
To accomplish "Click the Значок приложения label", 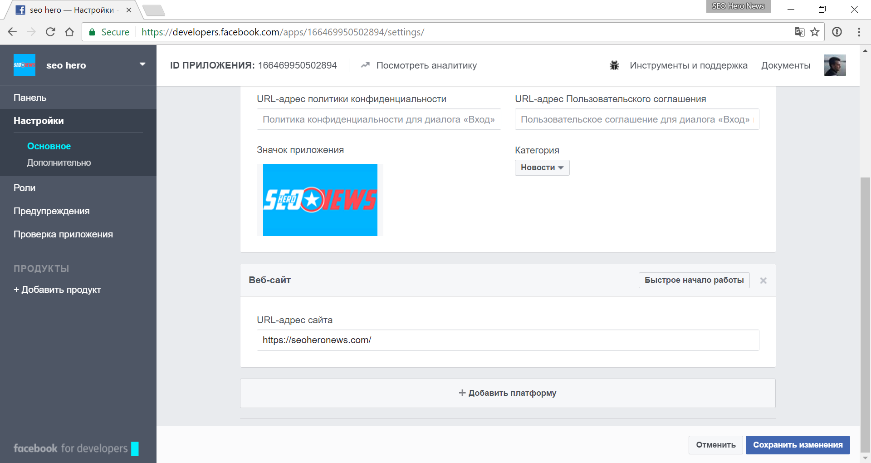I will 300,150.
